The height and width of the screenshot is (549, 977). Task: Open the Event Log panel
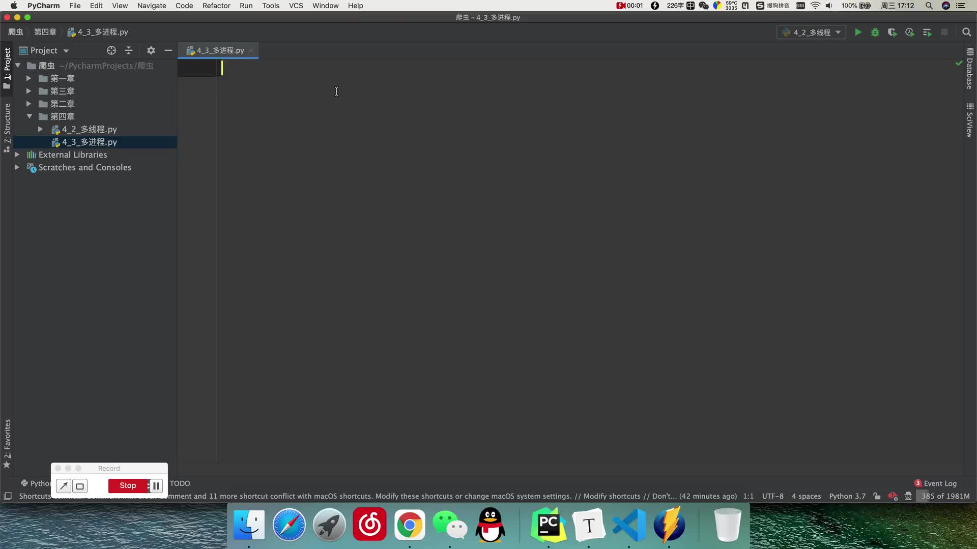click(935, 483)
